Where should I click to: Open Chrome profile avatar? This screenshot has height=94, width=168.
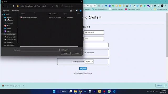pos(162,6)
